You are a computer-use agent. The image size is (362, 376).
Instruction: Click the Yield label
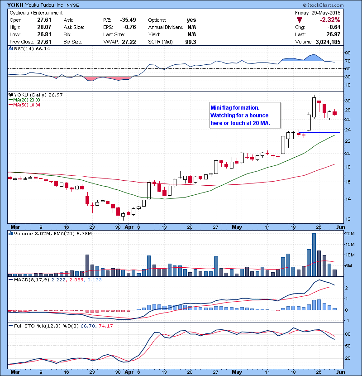154,34
